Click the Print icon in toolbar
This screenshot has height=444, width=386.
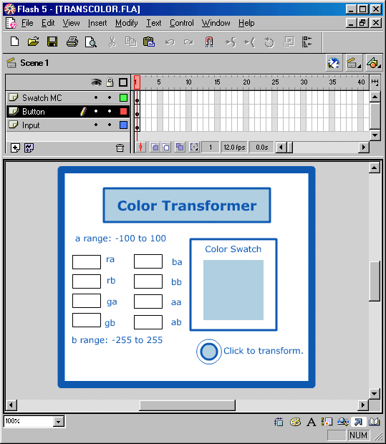(x=72, y=42)
